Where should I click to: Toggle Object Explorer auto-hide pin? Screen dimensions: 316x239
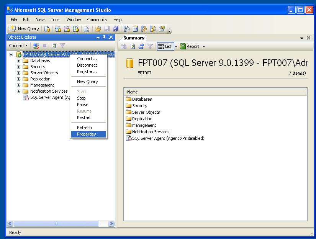104,37
